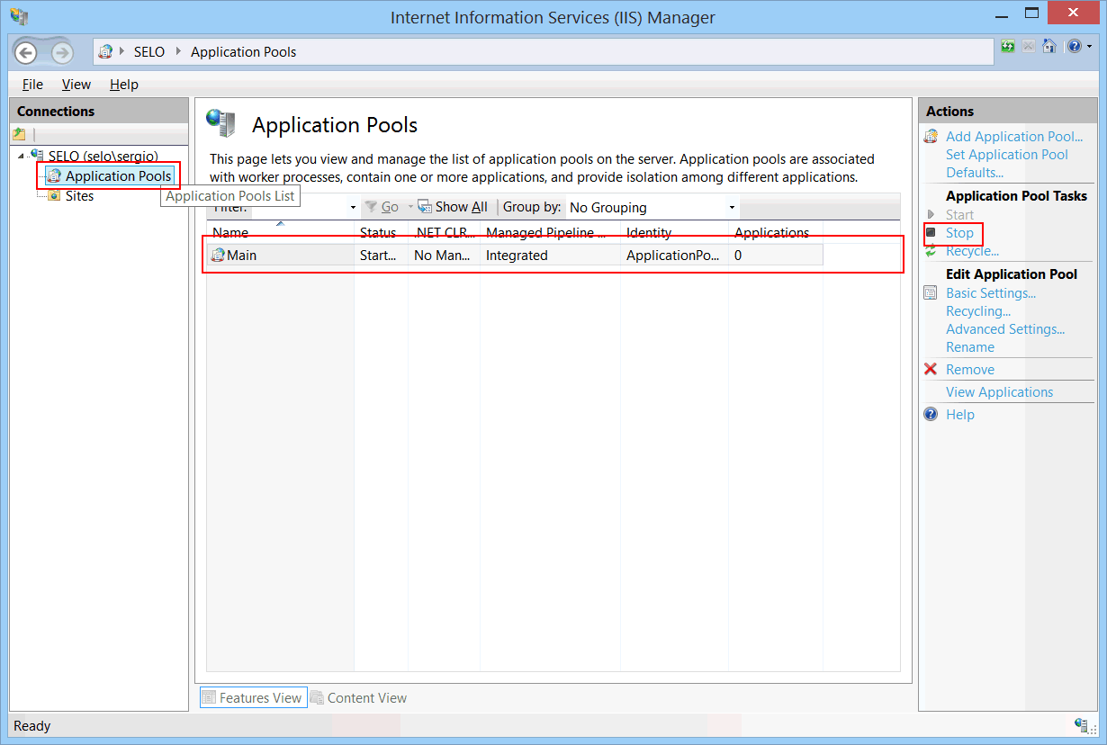Screen dimensions: 1107x745
Task: Click the Remove action link
Action: coord(970,370)
